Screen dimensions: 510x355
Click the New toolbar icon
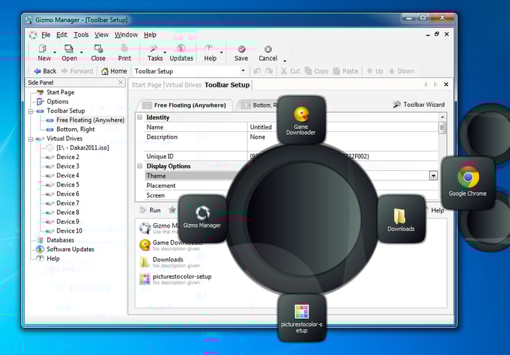43,48
